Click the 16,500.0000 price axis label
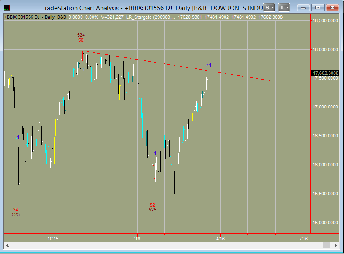 point(325,136)
